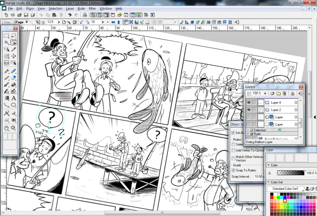Select the blue Marker tool
Screen dimensions: 317x216
[13, 71]
